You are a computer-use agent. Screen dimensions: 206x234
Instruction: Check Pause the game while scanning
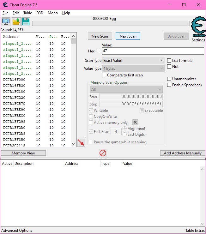(91, 142)
